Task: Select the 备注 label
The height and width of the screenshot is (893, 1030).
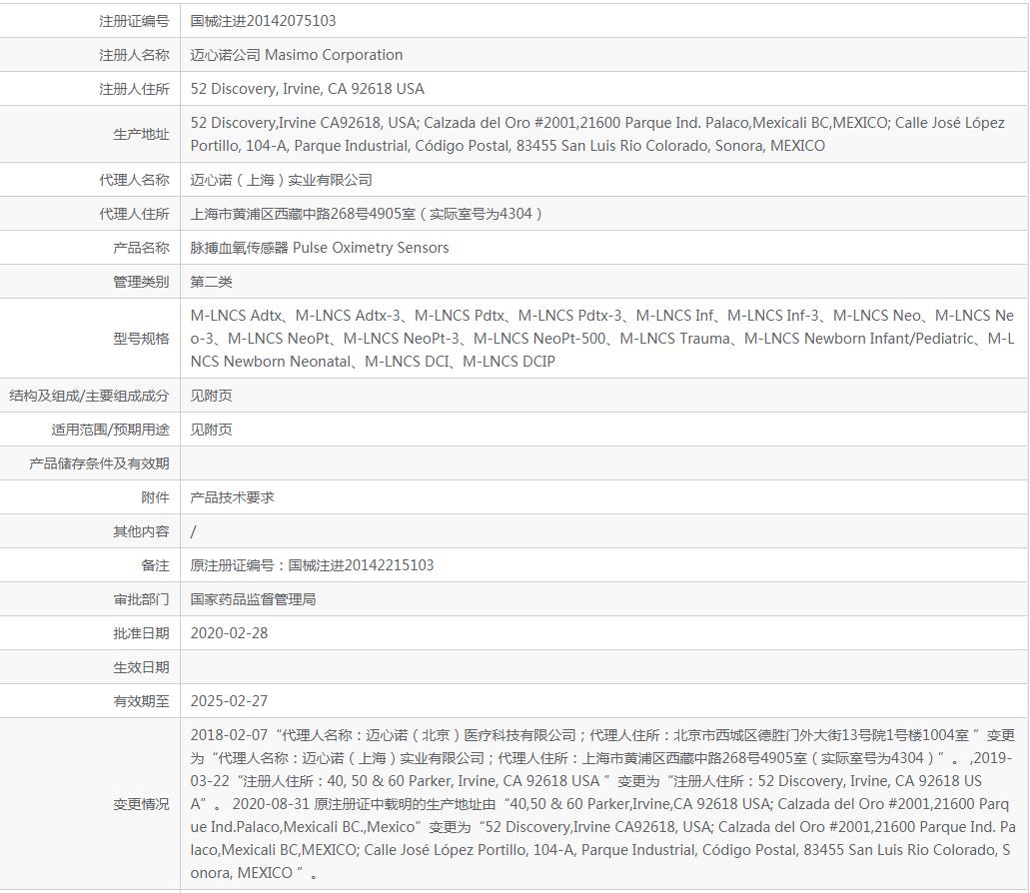Action: (x=155, y=565)
